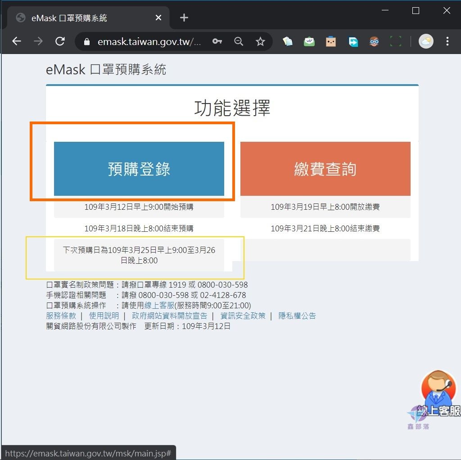
Task: Open the 隱私權公告 link
Action: pos(297,316)
